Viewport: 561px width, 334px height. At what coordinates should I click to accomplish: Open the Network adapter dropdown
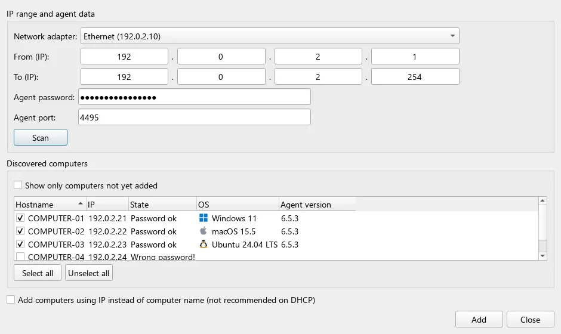tap(270, 36)
